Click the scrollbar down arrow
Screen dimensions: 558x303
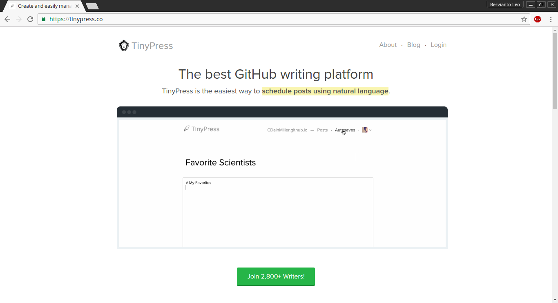pos(555,300)
